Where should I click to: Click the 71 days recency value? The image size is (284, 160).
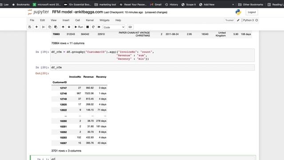[x=102, y=110]
